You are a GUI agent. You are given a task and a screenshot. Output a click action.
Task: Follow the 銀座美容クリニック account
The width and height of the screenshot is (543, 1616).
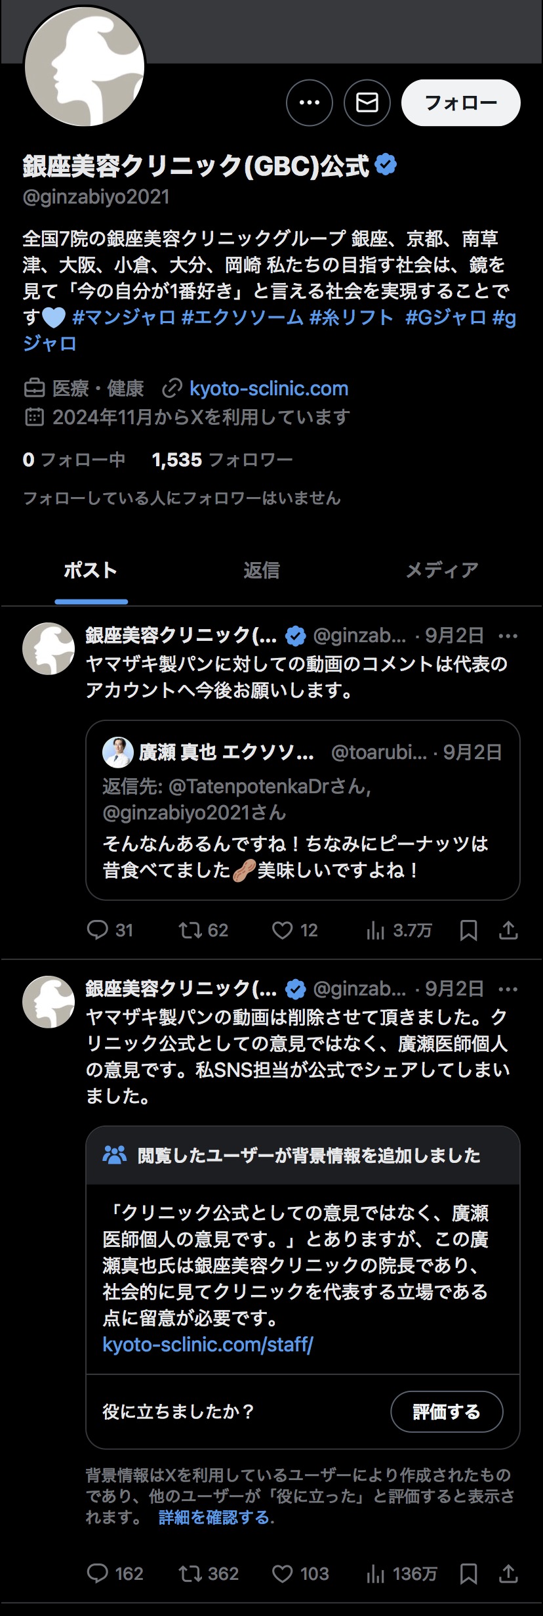(x=460, y=102)
